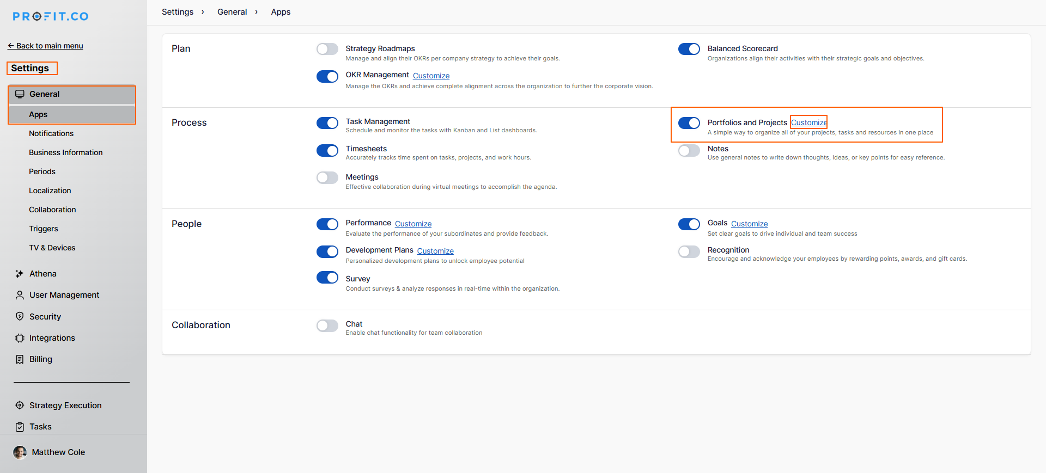Click Matthew Cole's avatar photo

20,452
